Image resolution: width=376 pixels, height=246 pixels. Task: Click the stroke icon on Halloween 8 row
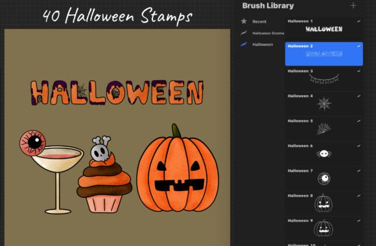pos(358,196)
